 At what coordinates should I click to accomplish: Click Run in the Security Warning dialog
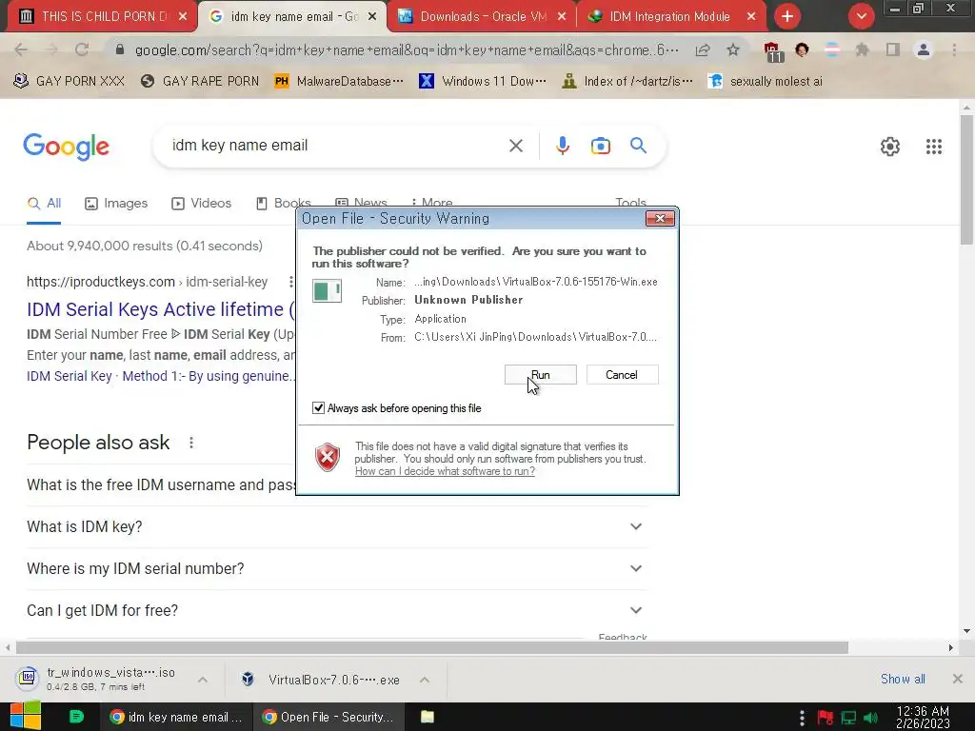541,375
